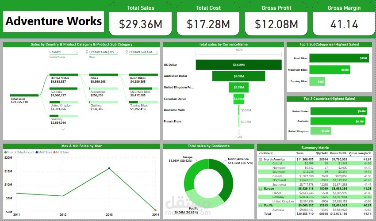Click the Canada row in Summary Matrix
This screenshot has height=221, width=376.
tap(315, 176)
